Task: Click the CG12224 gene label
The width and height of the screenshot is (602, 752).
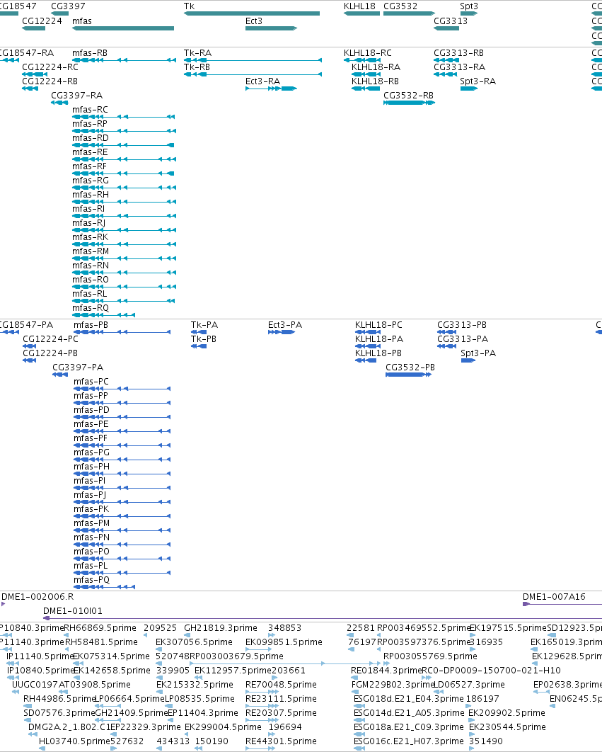Action: [42, 21]
